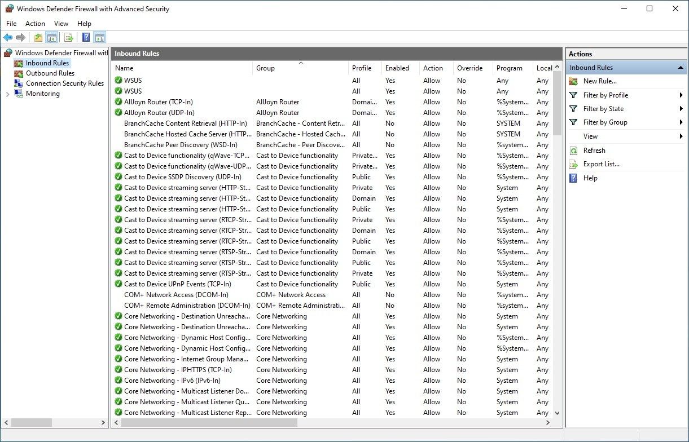Click green check icon of AllJoyn Router (TCP-In)
This screenshot has height=442, width=689.
click(119, 102)
